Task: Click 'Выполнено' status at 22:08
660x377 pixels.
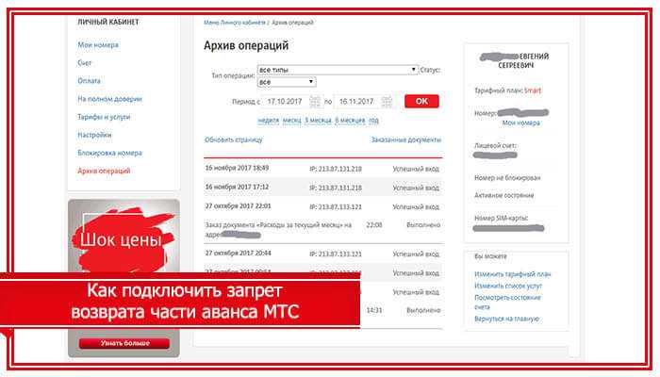Action: [423, 225]
